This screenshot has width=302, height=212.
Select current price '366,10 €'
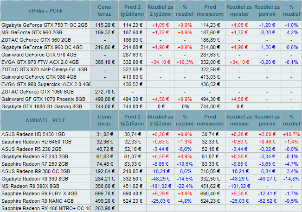point(105,62)
